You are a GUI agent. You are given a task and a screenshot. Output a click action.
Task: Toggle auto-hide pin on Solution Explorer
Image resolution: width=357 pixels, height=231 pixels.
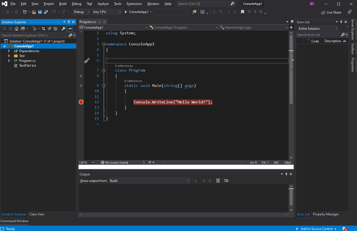click(69, 22)
